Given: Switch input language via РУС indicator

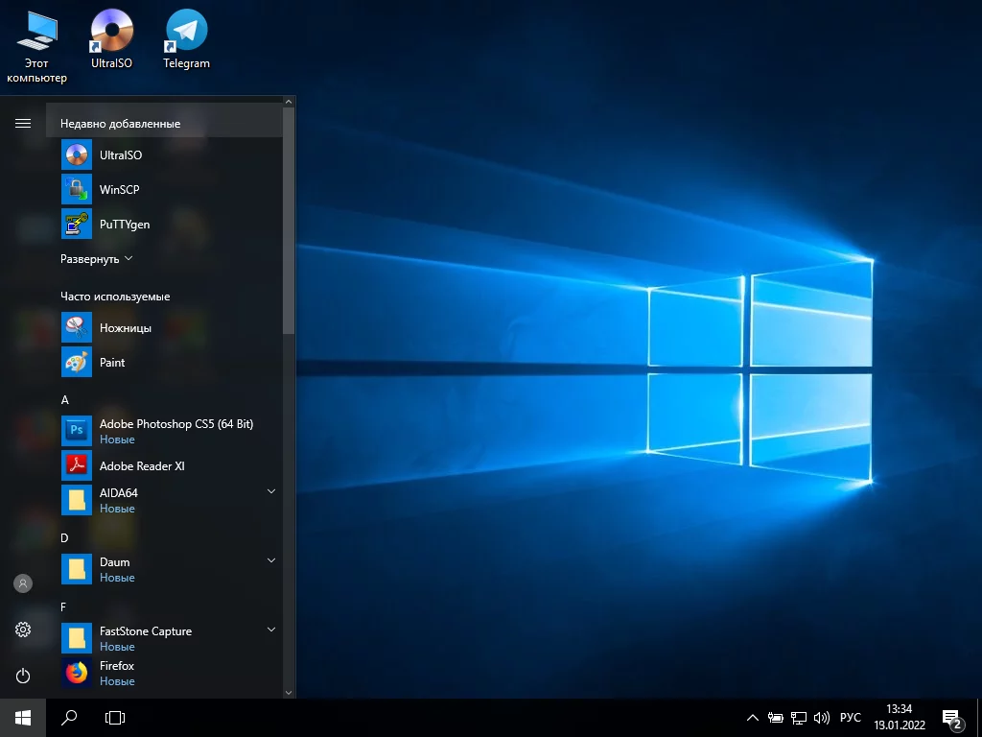Looking at the screenshot, I should tap(850, 718).
